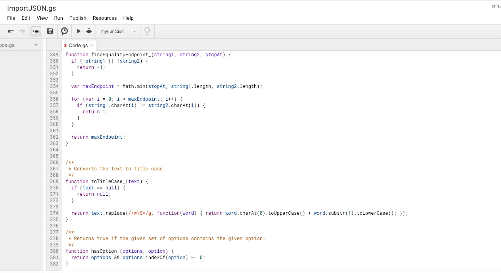Open the Resources menu
Screen dimensions: 501x273
(105, 18)
